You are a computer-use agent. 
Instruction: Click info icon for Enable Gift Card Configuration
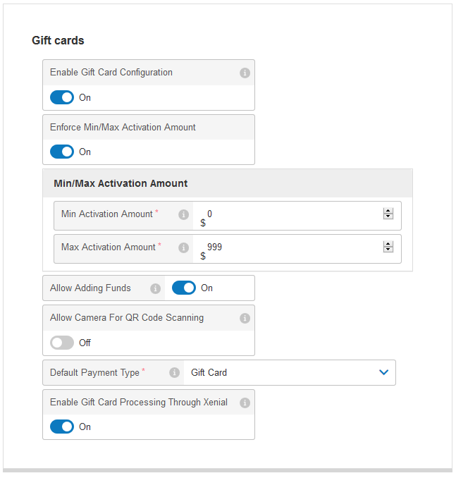pos(245,73)
